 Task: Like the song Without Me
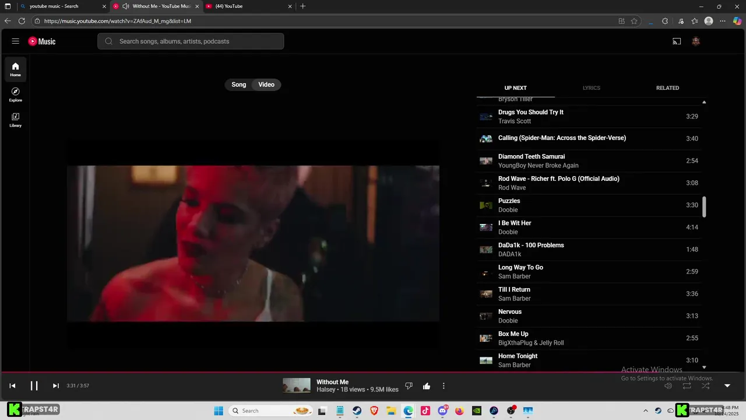[427, 386]
